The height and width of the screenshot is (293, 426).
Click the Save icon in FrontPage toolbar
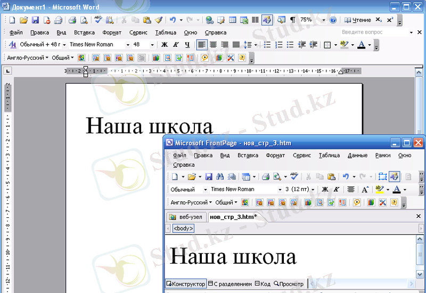pyautogui.click(x=208, y=177)
